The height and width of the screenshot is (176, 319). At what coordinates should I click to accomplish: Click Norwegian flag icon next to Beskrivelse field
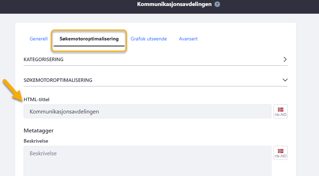281,151
